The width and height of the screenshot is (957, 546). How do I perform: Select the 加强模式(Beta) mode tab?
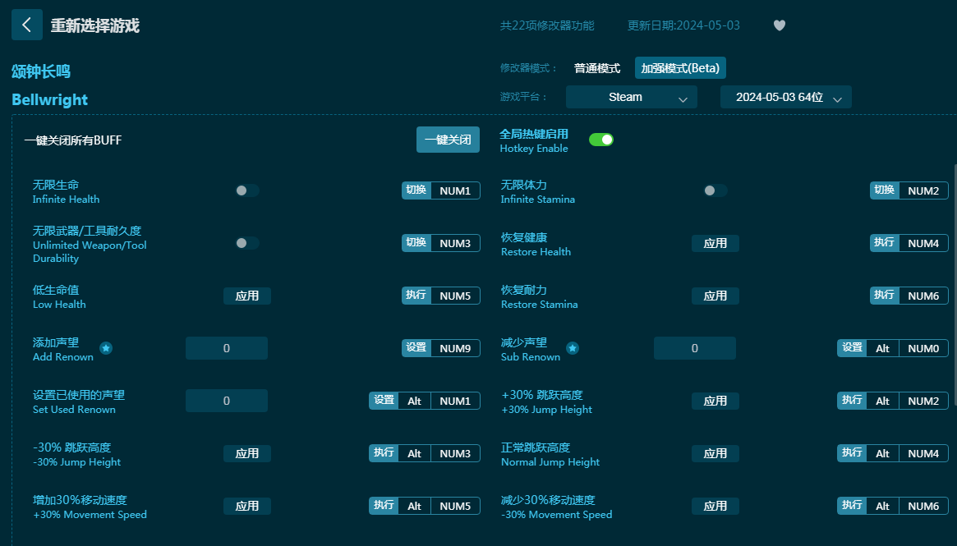click(680, 67)
